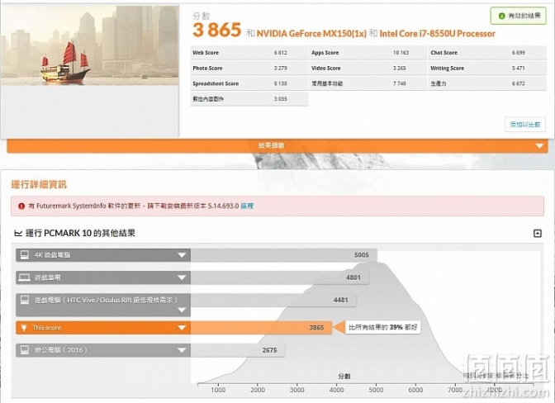Click the 2675 score bar value
This screenshot has height=403, width=555.
point(269,350)
